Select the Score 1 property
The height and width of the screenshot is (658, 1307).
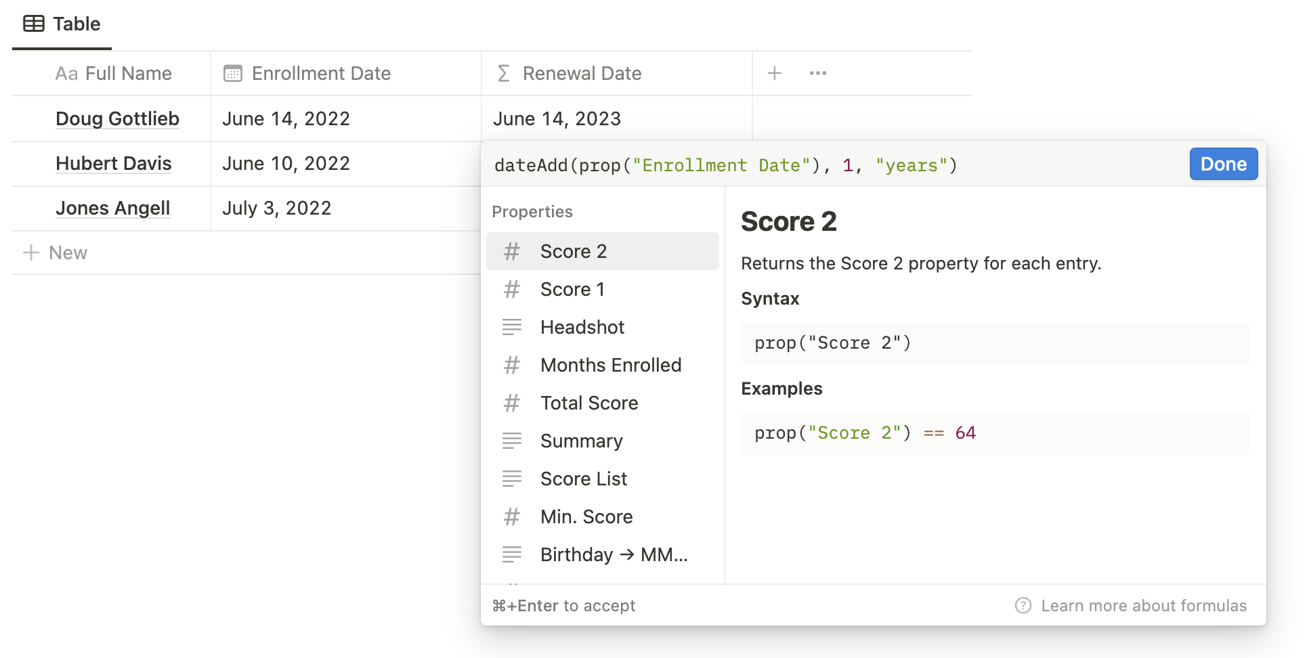pyautogui.click(x=572, y=288)
